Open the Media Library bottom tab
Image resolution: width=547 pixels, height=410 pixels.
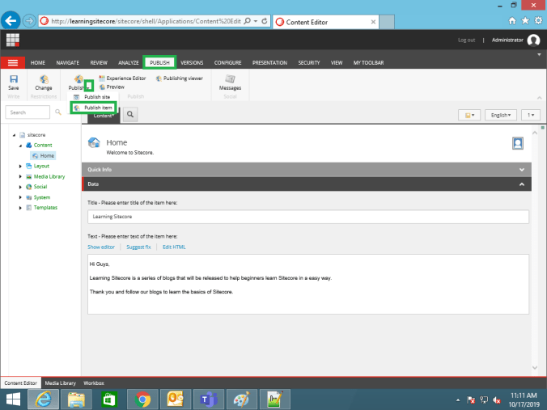pyautogui.click(x=61, y=383)
